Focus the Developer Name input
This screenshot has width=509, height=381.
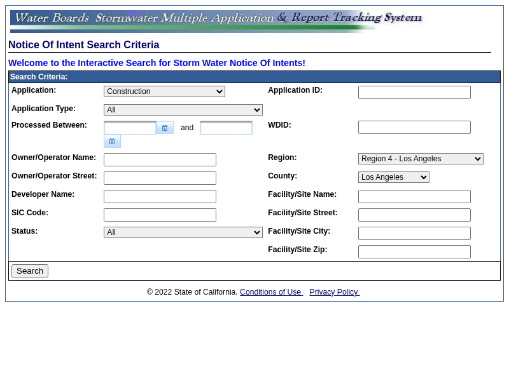(160, 196)
